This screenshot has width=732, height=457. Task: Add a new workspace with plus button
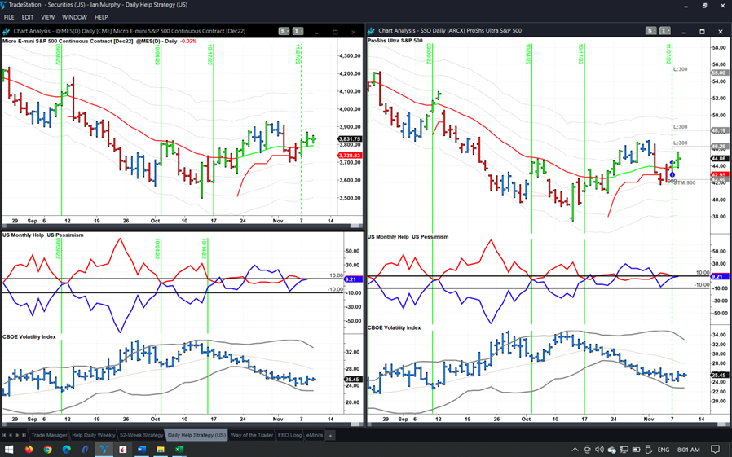click(x=331, y=435)
